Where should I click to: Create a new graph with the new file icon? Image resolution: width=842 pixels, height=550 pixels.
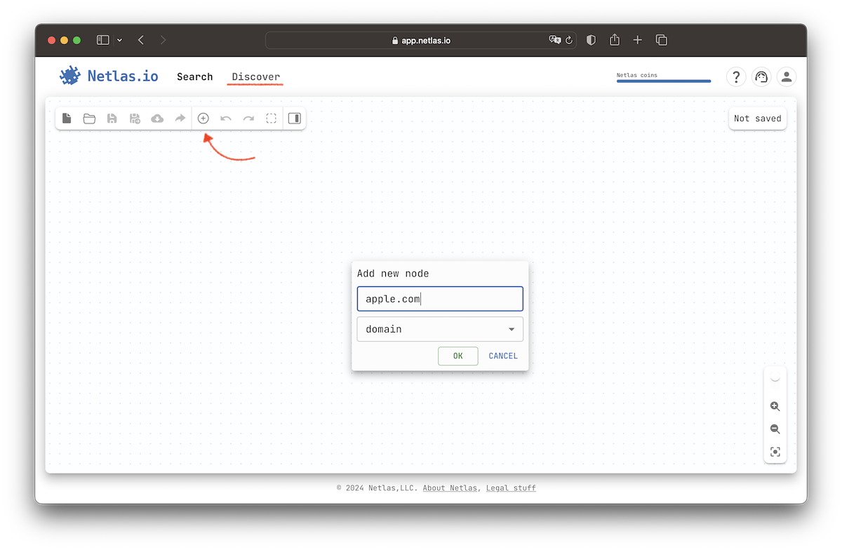(x=66, y=118)
